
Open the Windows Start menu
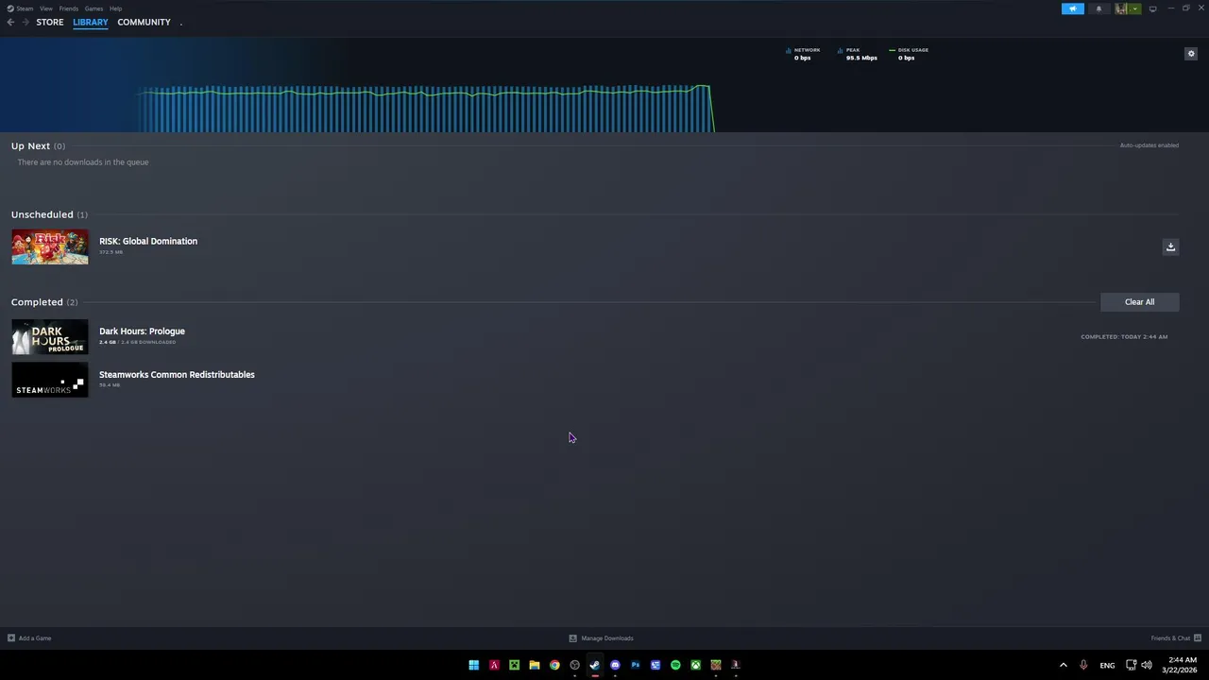(x=474, y=665)
